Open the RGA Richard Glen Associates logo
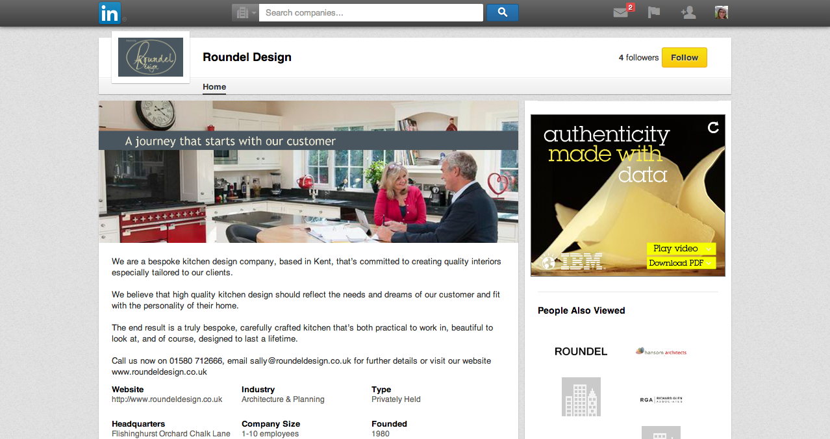The image size is (830, 439). (661, 399)
